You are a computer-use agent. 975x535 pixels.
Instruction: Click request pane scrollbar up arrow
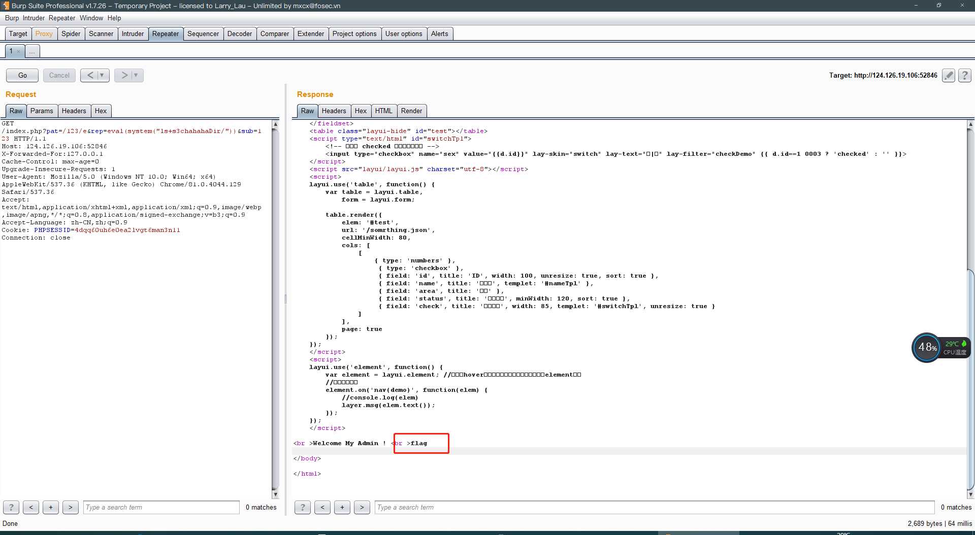coord(275,124)
